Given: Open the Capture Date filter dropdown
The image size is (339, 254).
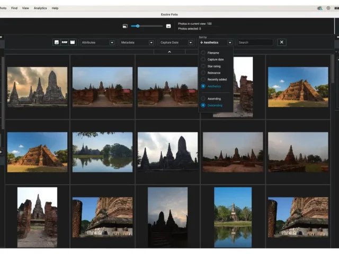Looking at the screenshot, I should 176,42.
